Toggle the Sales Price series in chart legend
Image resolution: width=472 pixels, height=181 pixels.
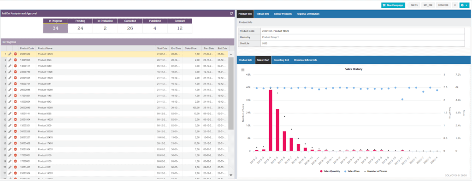click(352, 171)
